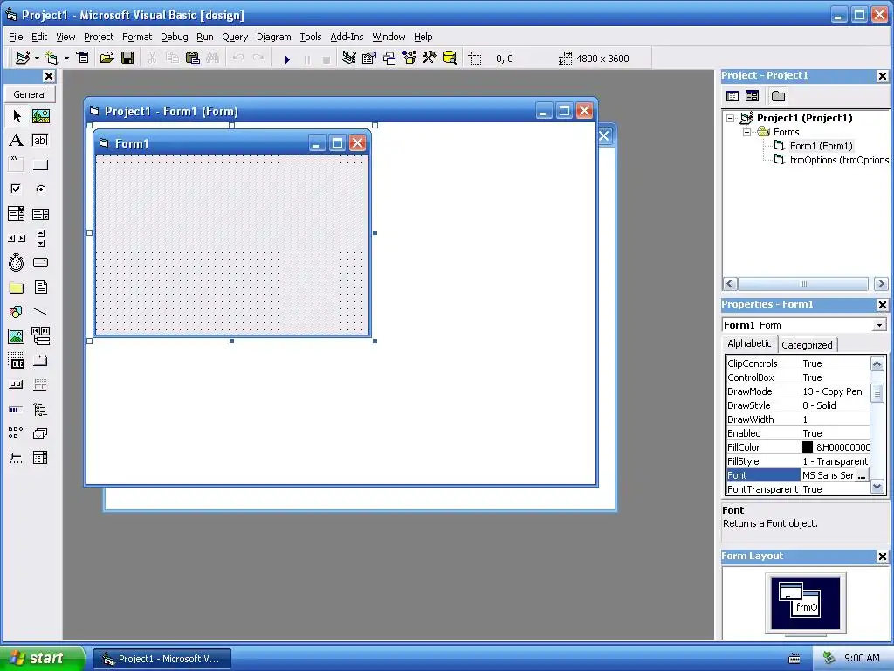Show the Toolbox via hammer-wrench icon
894x671 pixels.
(x=430, y=59)
